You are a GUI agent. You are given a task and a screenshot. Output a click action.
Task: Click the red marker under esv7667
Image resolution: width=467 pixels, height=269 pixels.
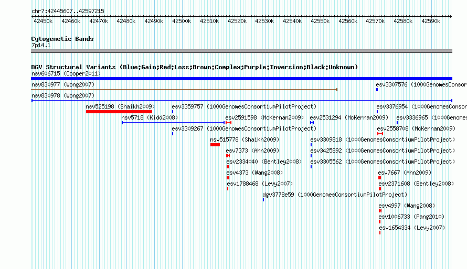(x=380, y=178)
